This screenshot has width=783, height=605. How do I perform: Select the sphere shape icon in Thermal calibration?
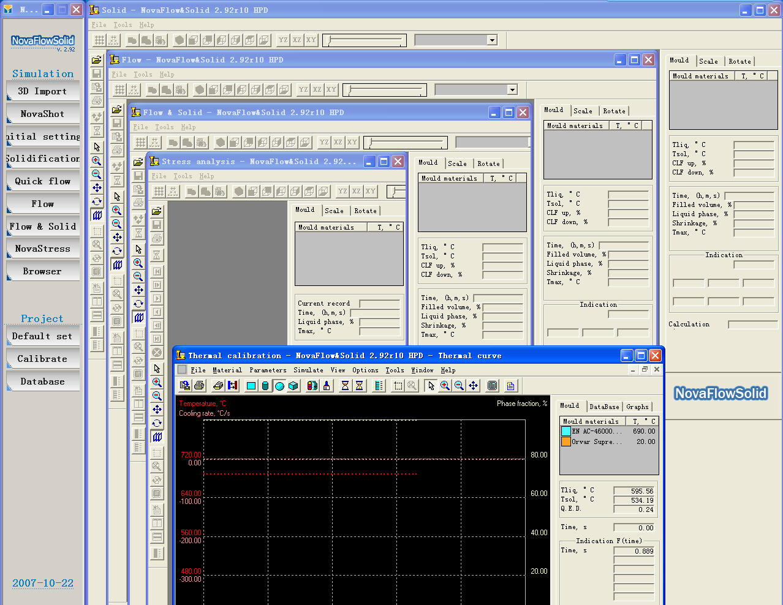tap(279, 386)
